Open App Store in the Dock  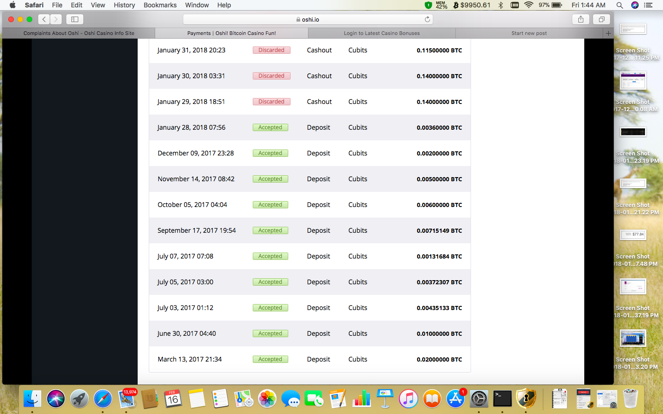455,398
